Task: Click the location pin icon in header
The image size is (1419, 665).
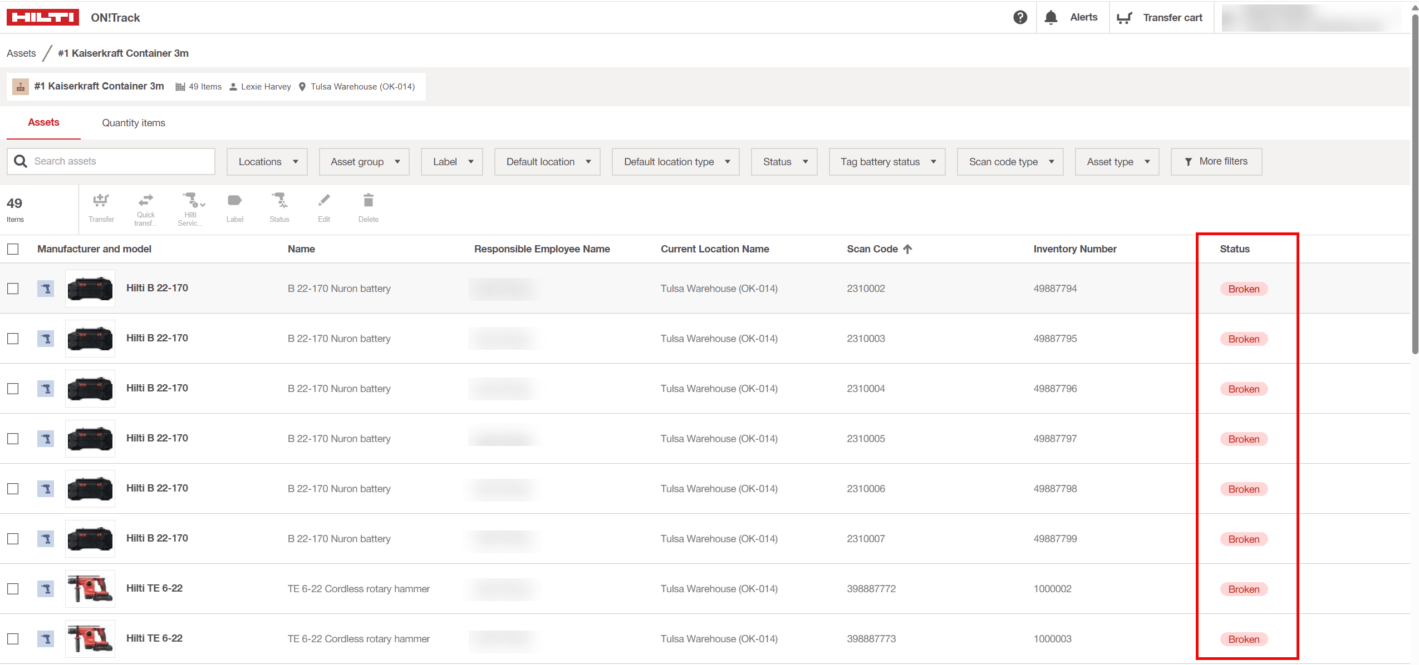Action: pyautogui.click(x=302, y=87)
